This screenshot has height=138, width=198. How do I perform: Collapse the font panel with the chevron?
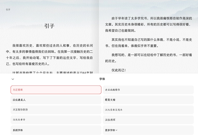13,79
